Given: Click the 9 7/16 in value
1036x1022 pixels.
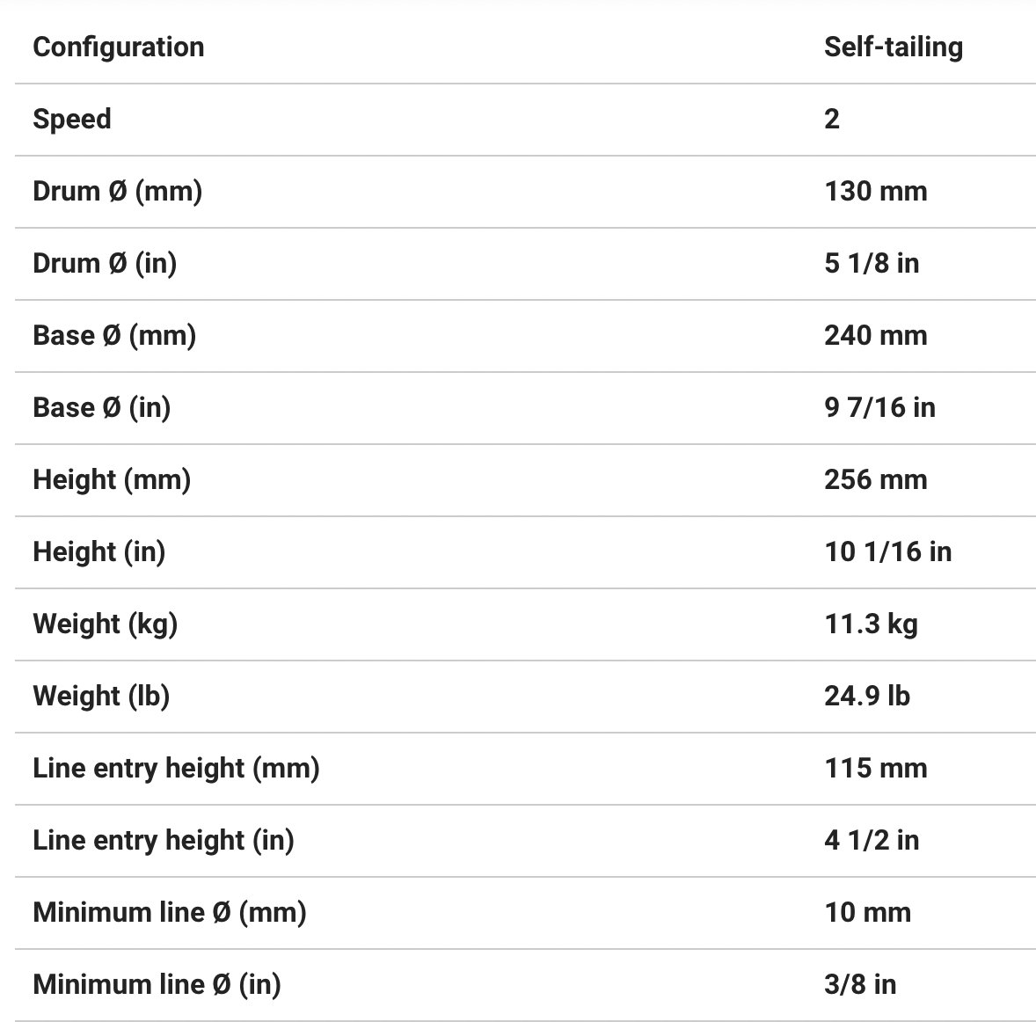Looking at the screenshot, I should [x=879, y=407].
